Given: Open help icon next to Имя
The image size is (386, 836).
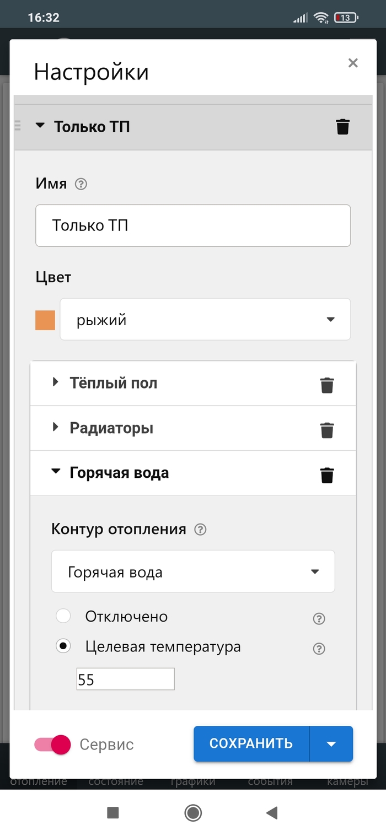Looking at the screenshot, I should click(x=81, y=184).
